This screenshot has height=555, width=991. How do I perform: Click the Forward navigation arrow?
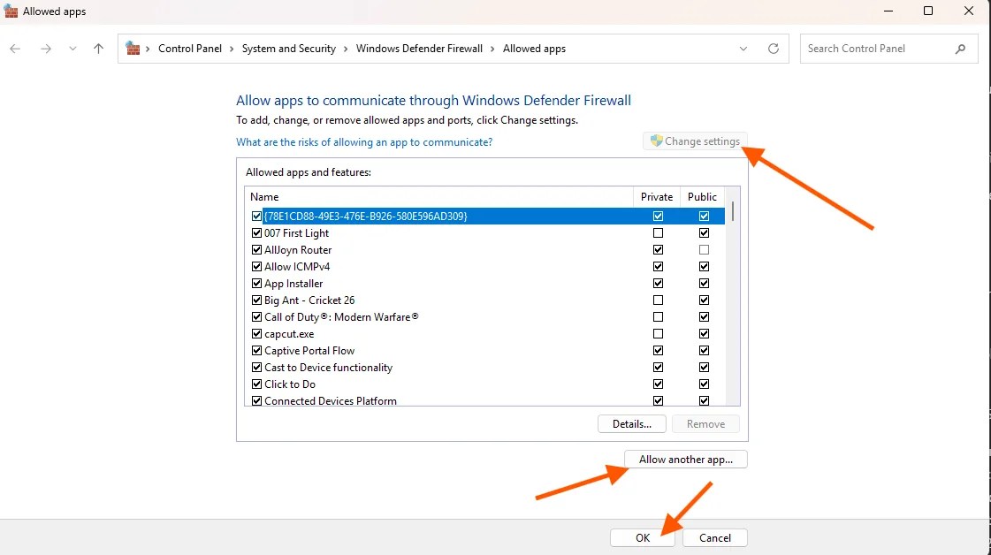click(45, 49)
